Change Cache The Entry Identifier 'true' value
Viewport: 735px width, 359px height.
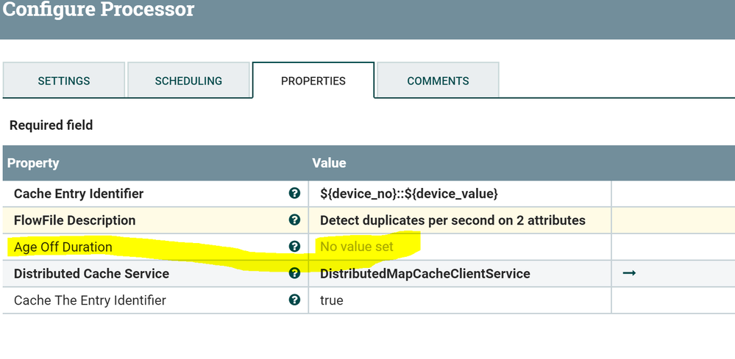click(x=332, y=300)
